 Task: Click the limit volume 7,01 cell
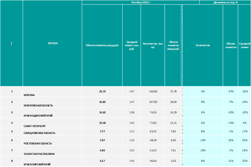pos(173,151)
